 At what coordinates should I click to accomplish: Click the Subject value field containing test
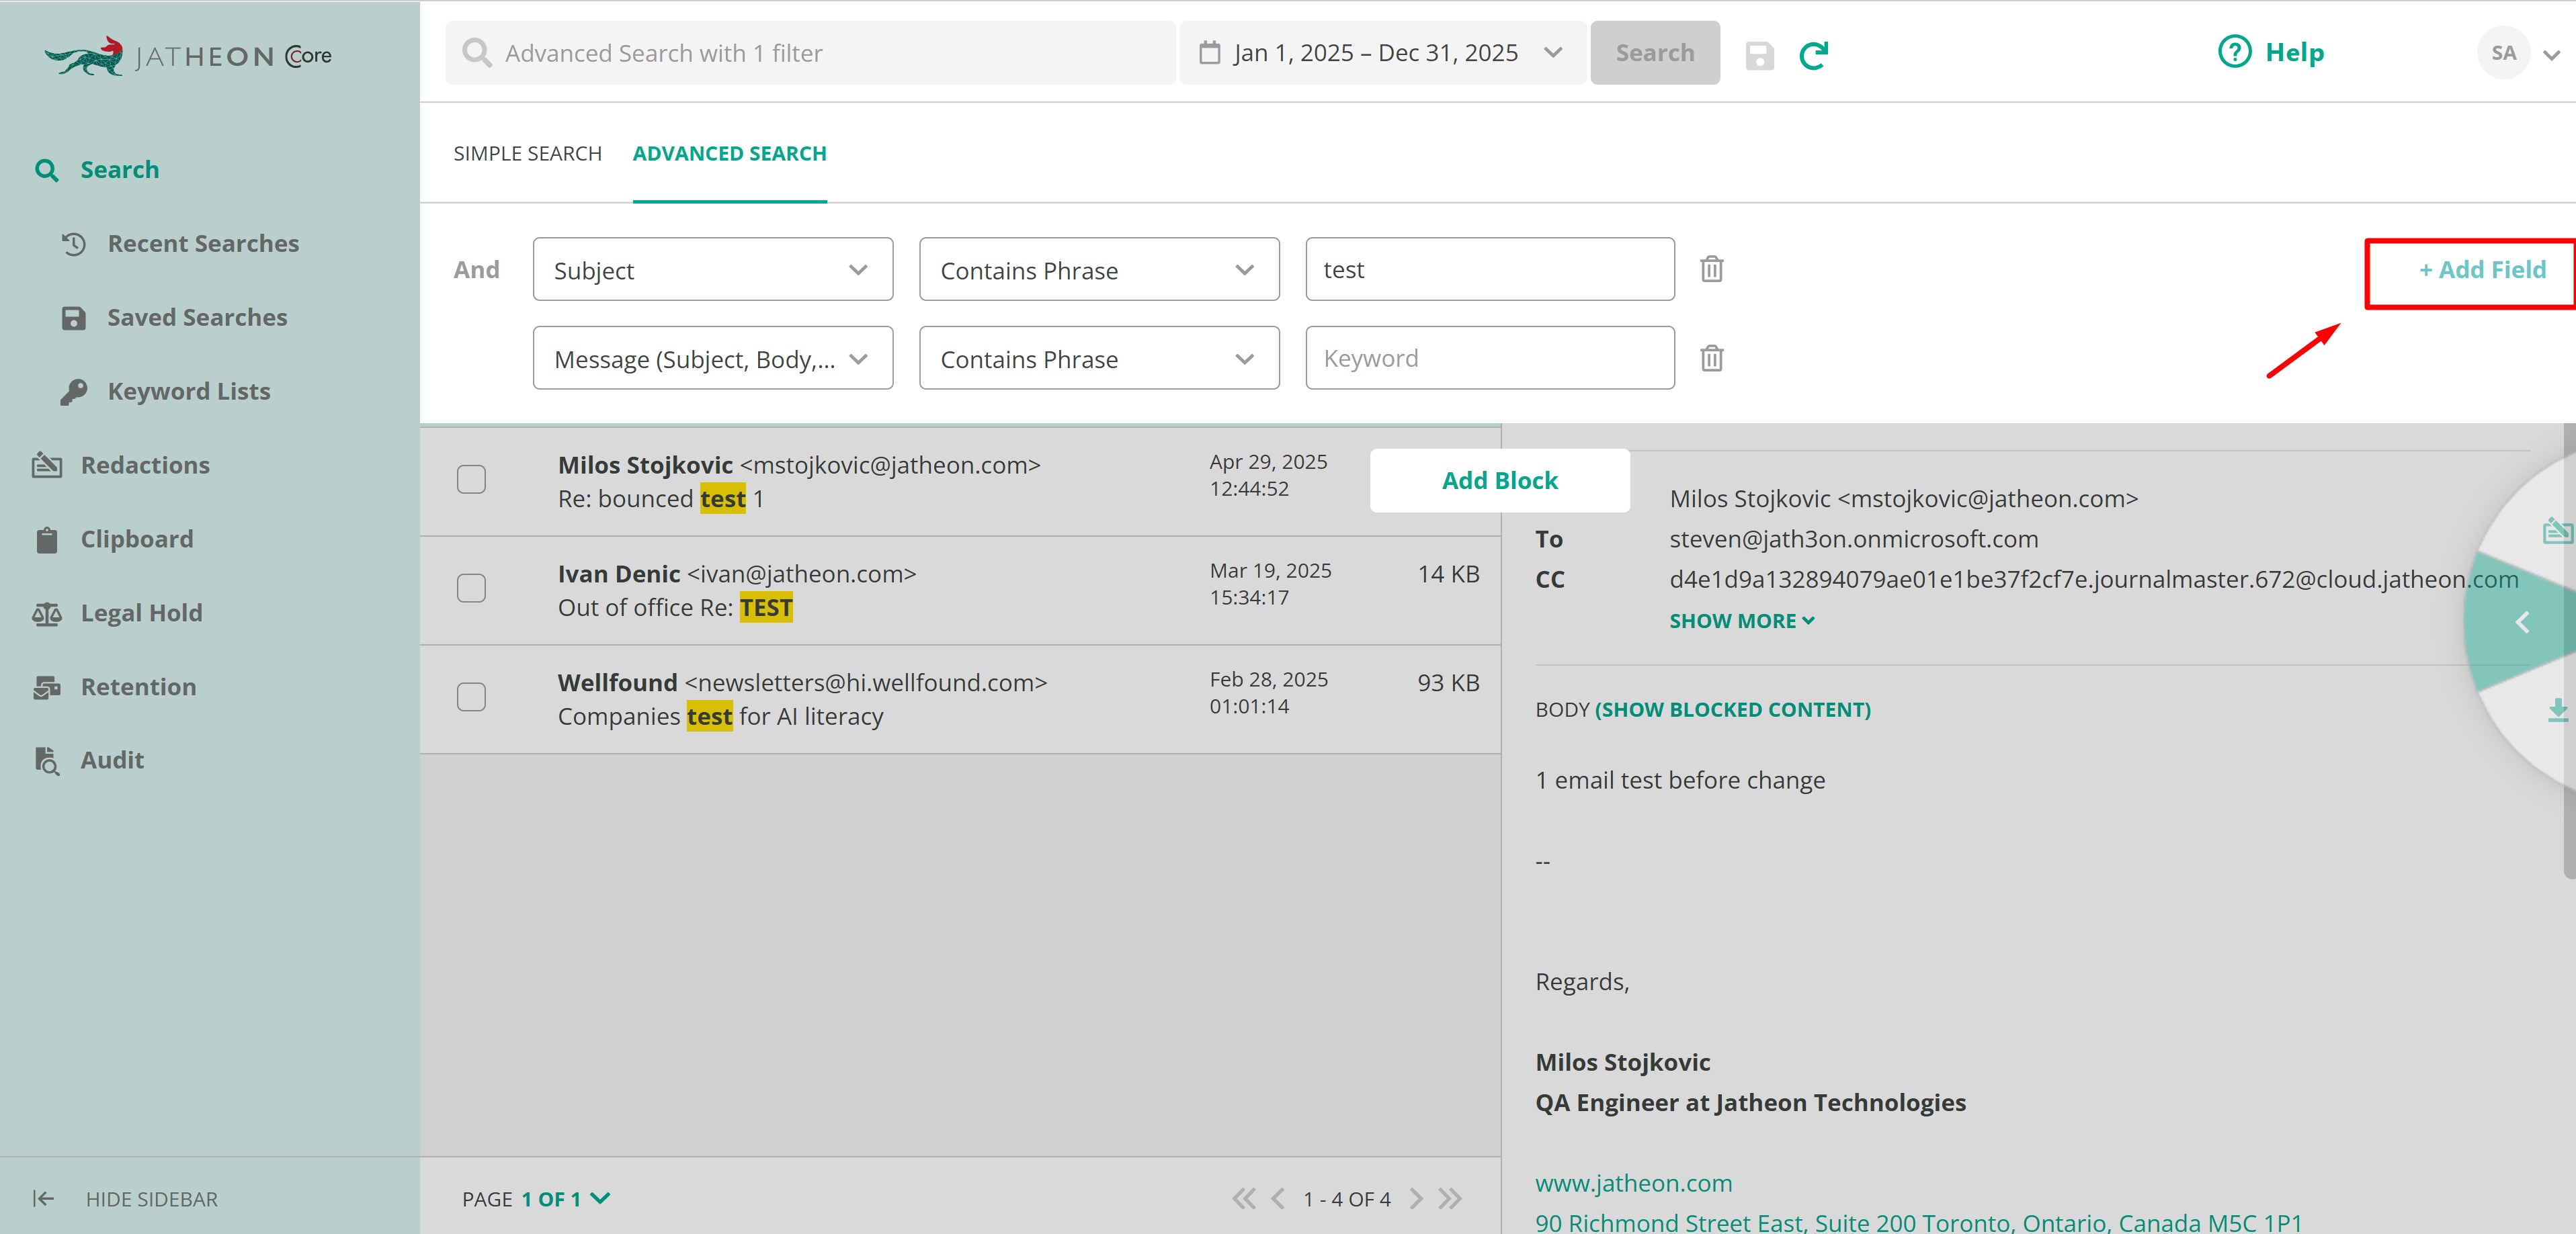click(1489, 270)
